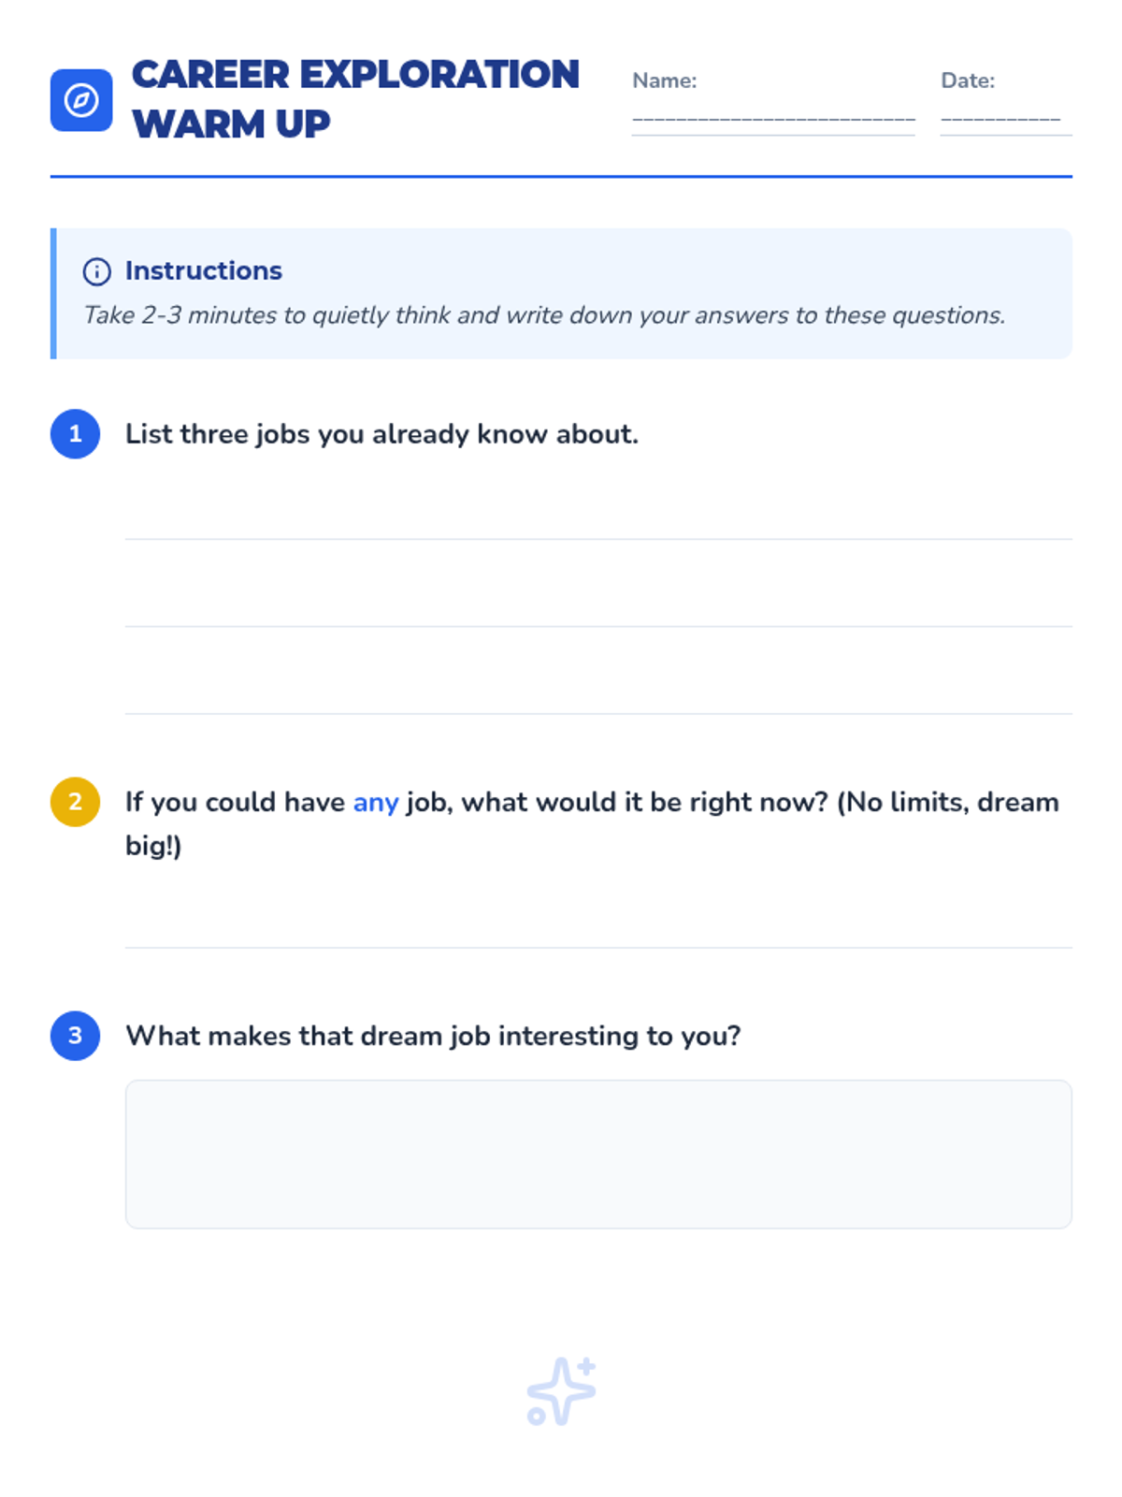Click the dream job interest text box
1122x1497 pixels.
pyautogui.click(x=598, y=1155)
